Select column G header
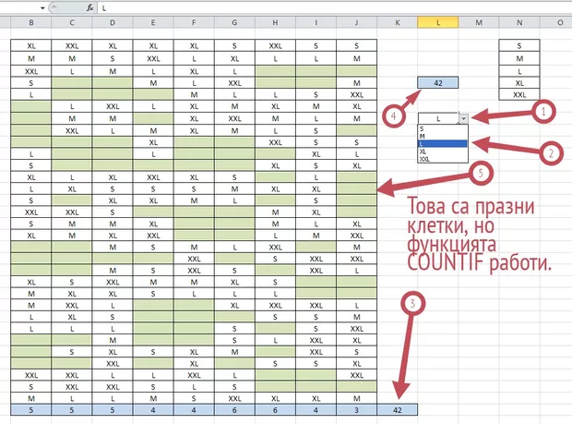 click(x=234, y=23)
